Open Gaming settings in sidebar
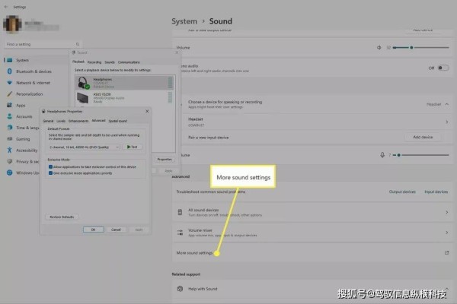 point(23,139)
